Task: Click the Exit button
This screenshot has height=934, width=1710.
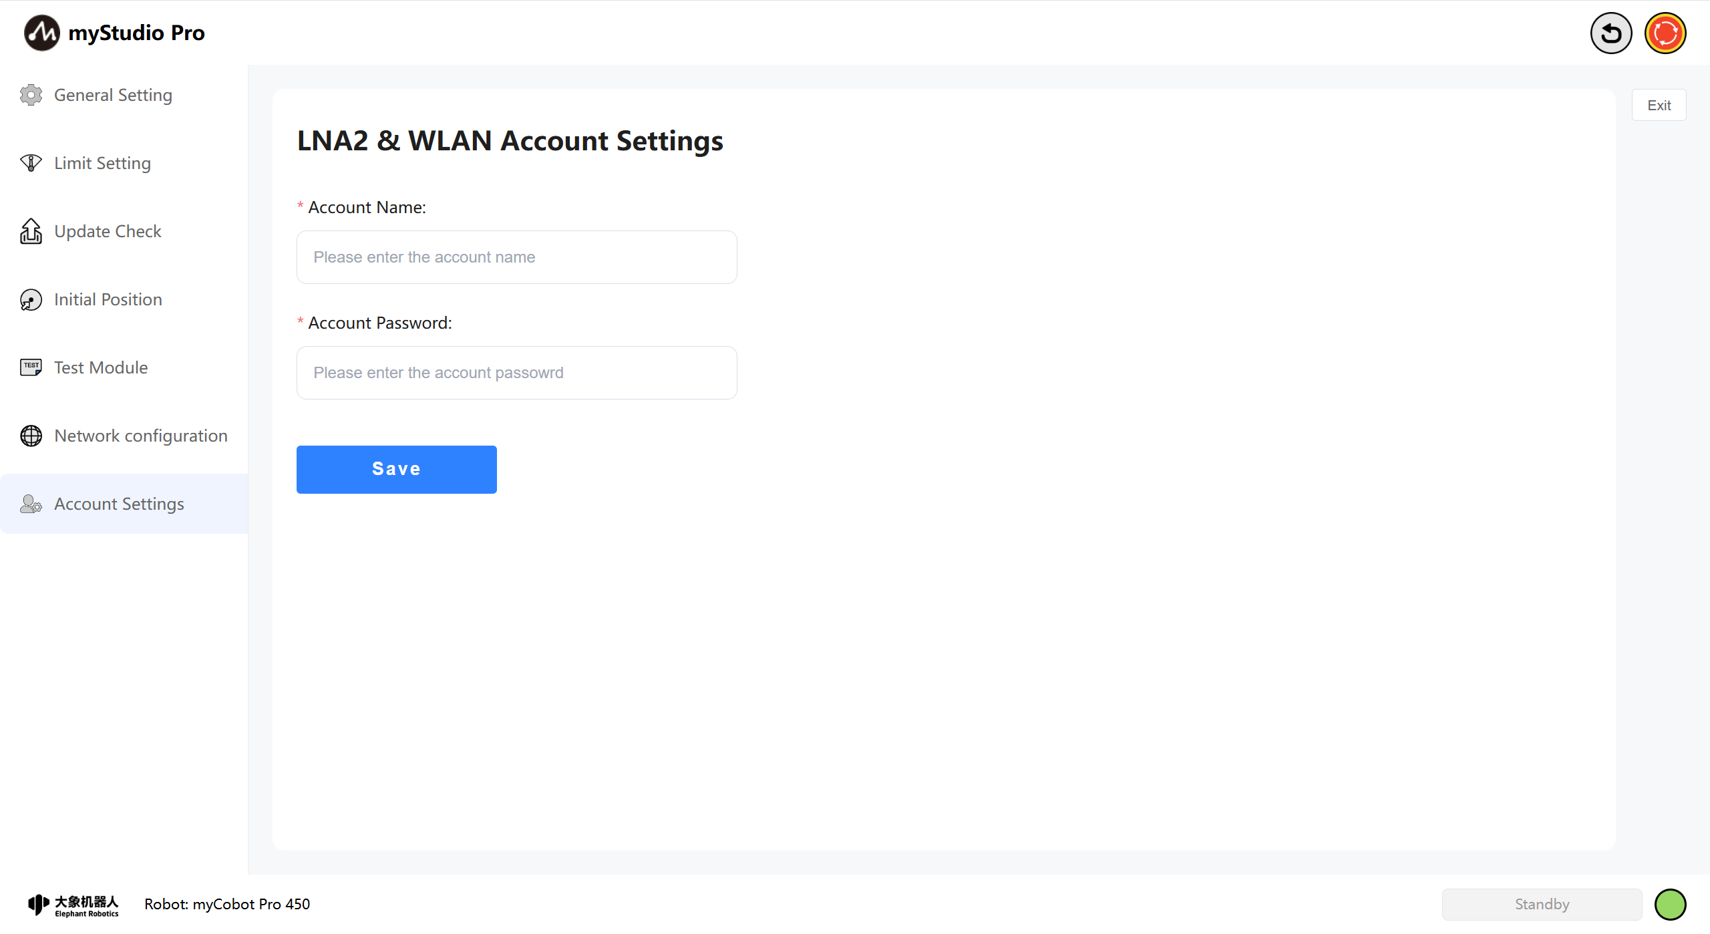Action: coord(1659,105)
